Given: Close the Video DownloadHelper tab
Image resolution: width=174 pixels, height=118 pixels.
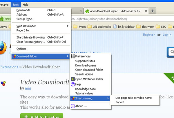Looking at the screenshot, I should click(x=146, y=11).
